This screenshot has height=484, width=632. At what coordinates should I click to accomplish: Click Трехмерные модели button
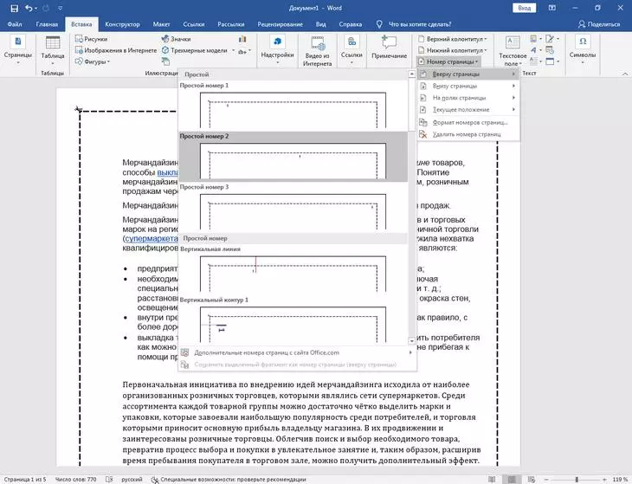(x=198, y=50)
